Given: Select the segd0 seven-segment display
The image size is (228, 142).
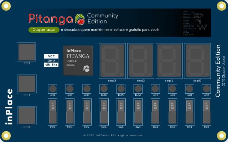Looking at the screenshot, I should point(197,61).
